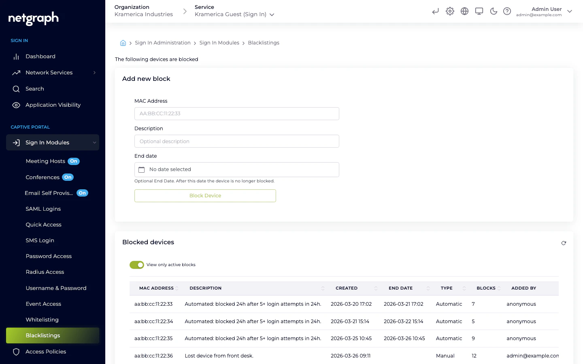The height and width of the screenshot is (364, 583).
Task: Expand the Network Services sidebar chevron
Action: [94, 72]
